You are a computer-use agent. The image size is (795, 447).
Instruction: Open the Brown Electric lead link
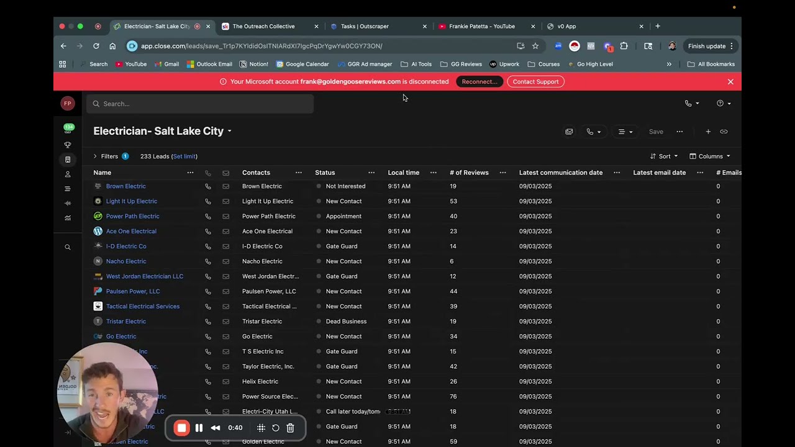[x=126, y=186]
